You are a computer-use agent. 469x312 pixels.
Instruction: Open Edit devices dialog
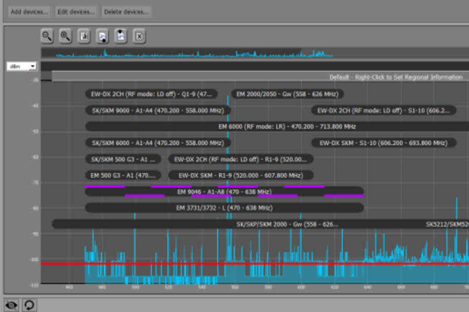[76, 12]
